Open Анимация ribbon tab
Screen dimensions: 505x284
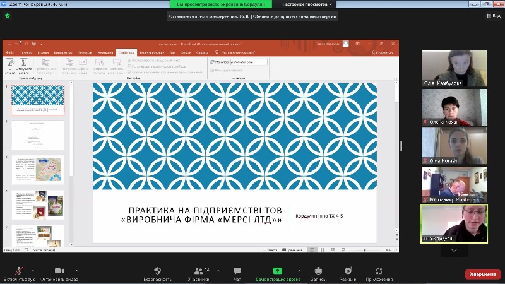coord(105,52)
